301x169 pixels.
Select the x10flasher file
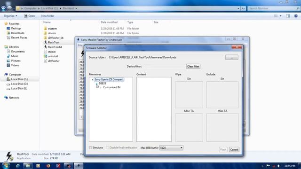54,61
